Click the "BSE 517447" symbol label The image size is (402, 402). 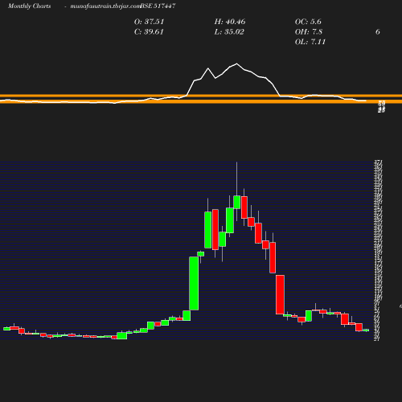pyautogui.click(x=158, y=6)
